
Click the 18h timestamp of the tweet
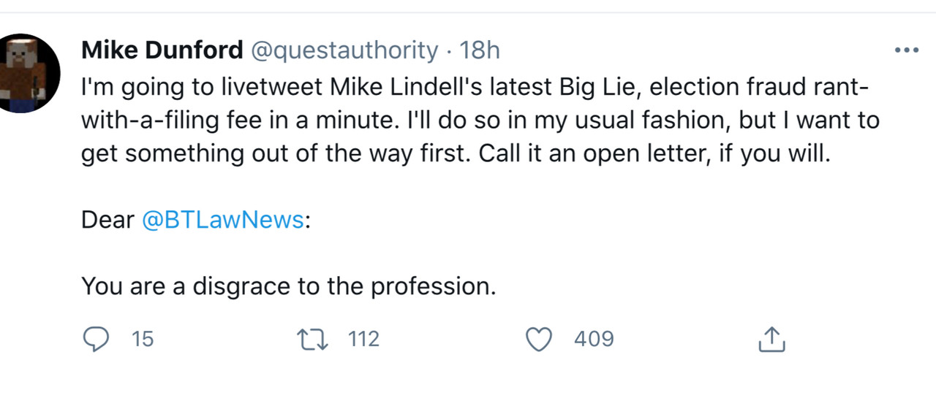click(479, 50)
